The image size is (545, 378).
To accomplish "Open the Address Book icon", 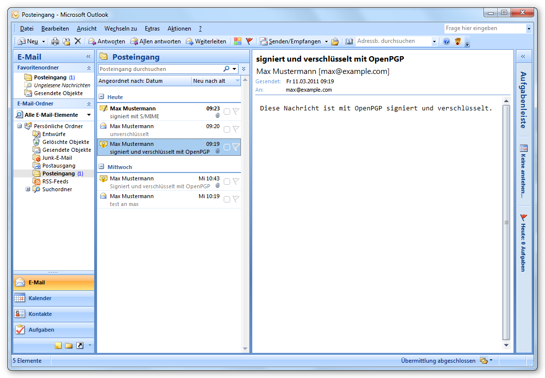I will click(x=349, y=41).
